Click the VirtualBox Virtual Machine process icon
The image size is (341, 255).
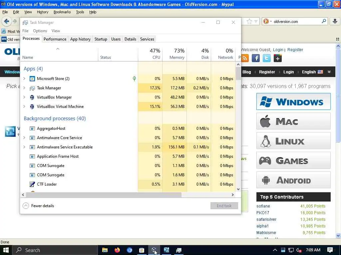click(32, 107)
